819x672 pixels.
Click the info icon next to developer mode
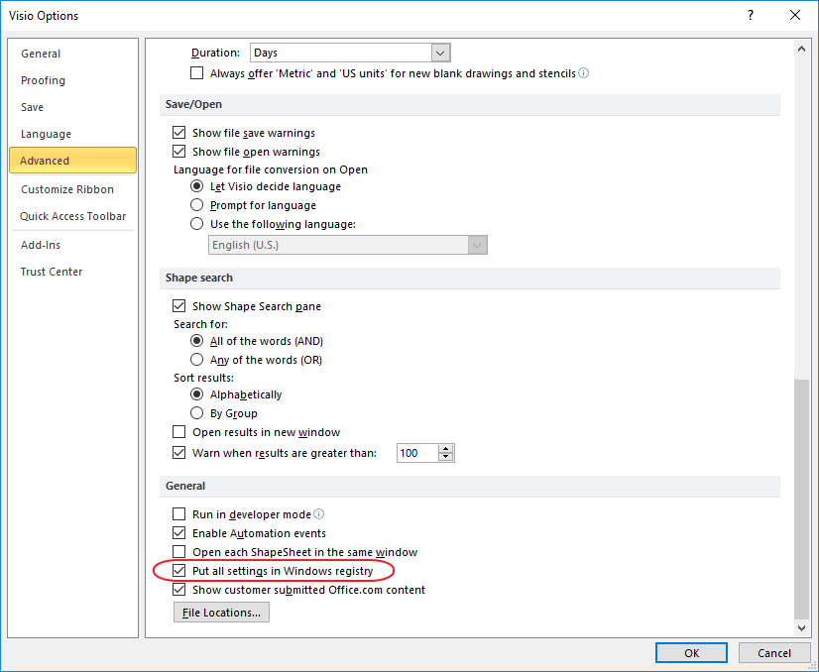(318, 514)
